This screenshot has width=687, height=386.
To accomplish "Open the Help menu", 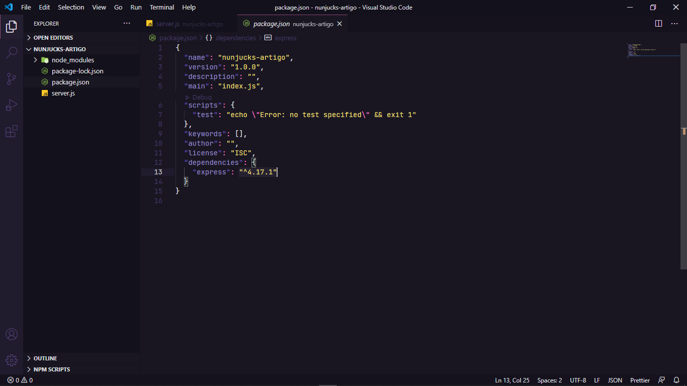I will [189, 7].
